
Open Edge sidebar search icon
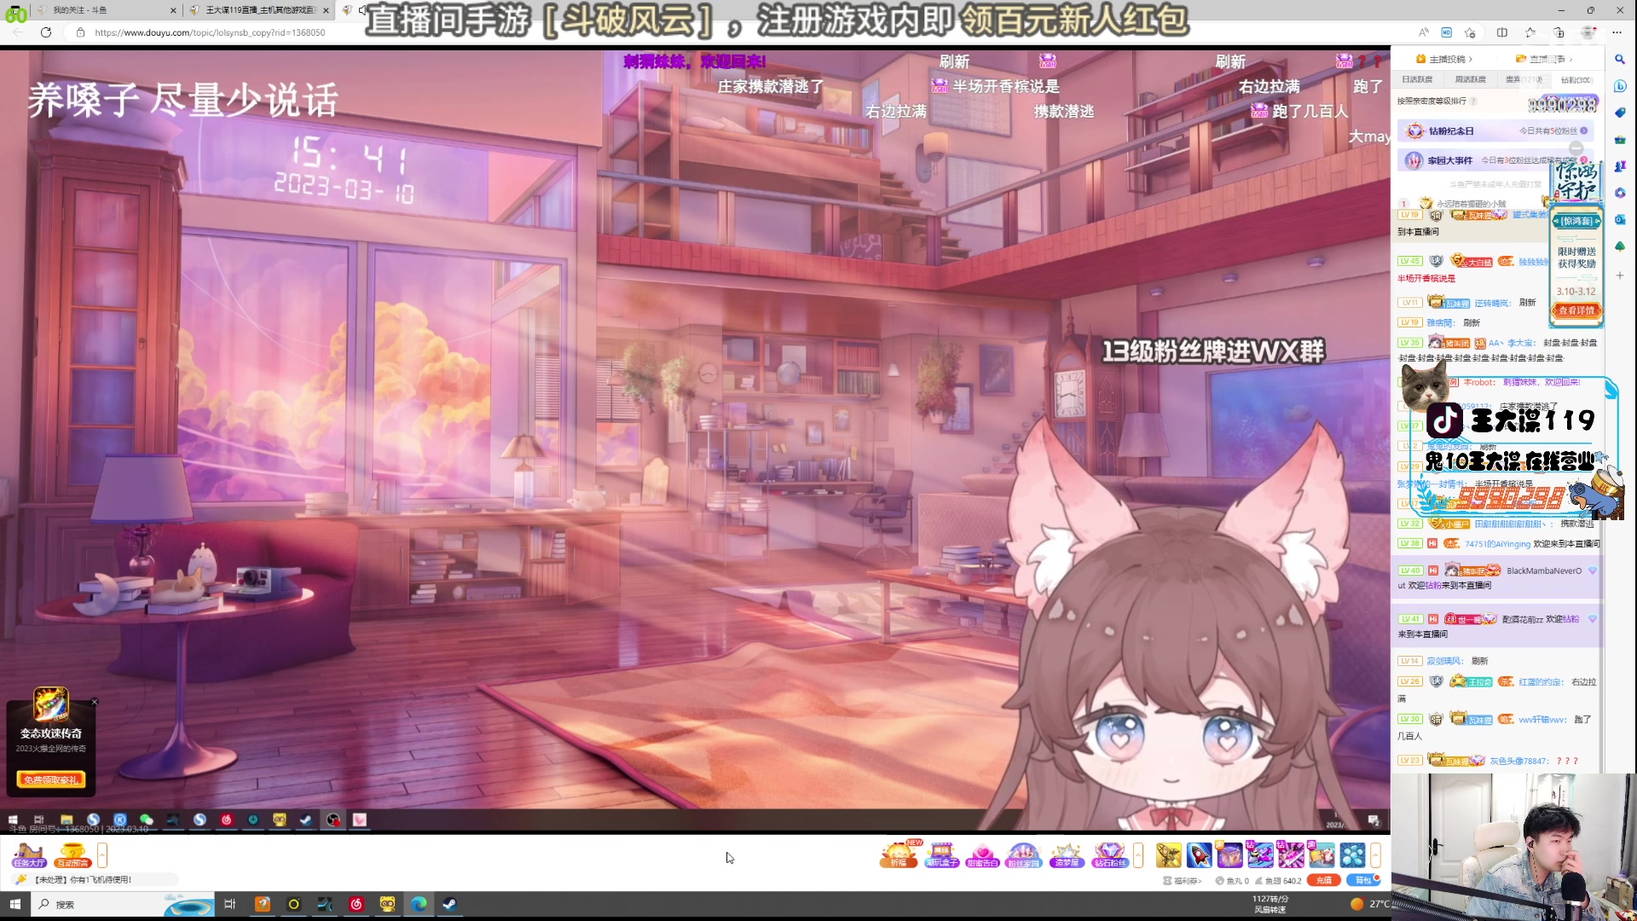point(1620,60)
